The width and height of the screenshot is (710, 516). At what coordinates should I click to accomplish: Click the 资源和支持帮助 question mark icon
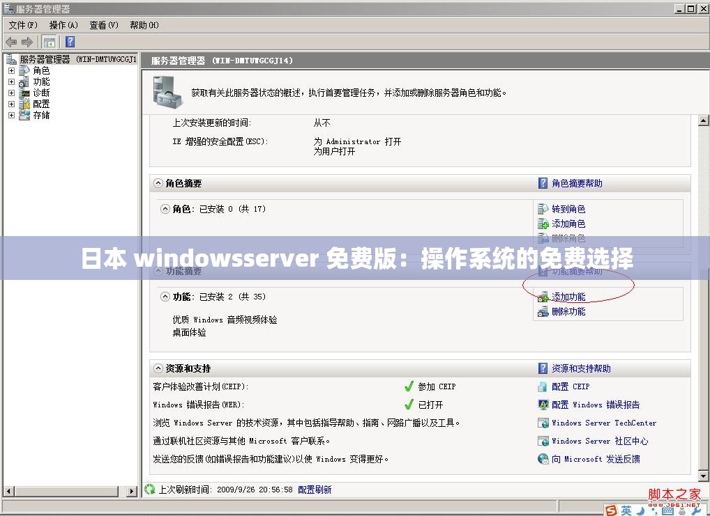click(543, 368)
